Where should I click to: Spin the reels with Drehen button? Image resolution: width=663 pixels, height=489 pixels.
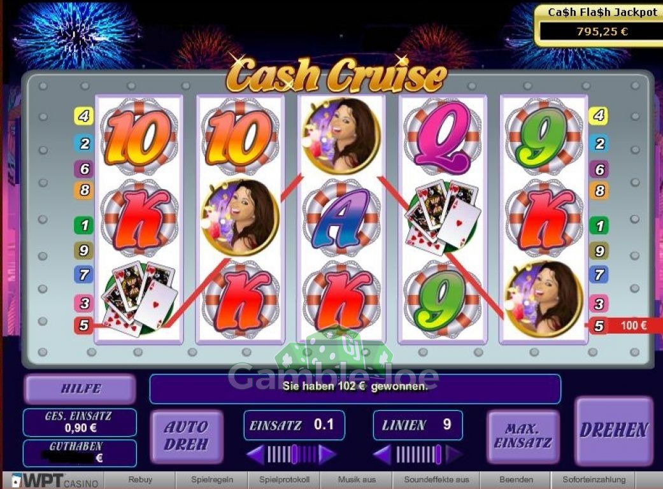point(613,430)
